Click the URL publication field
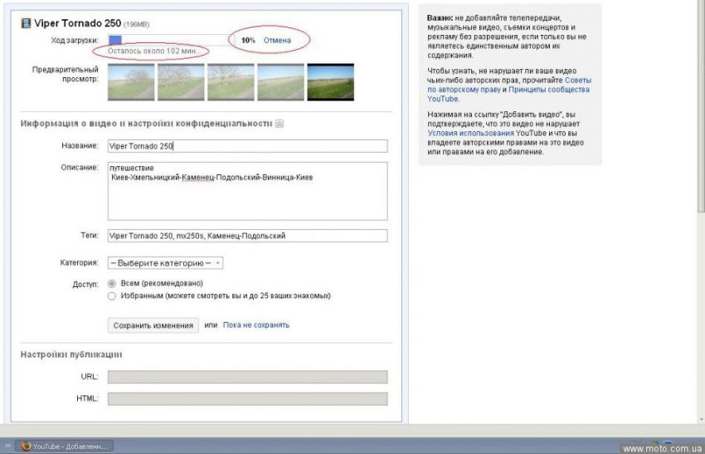 [x=248, y=377]
